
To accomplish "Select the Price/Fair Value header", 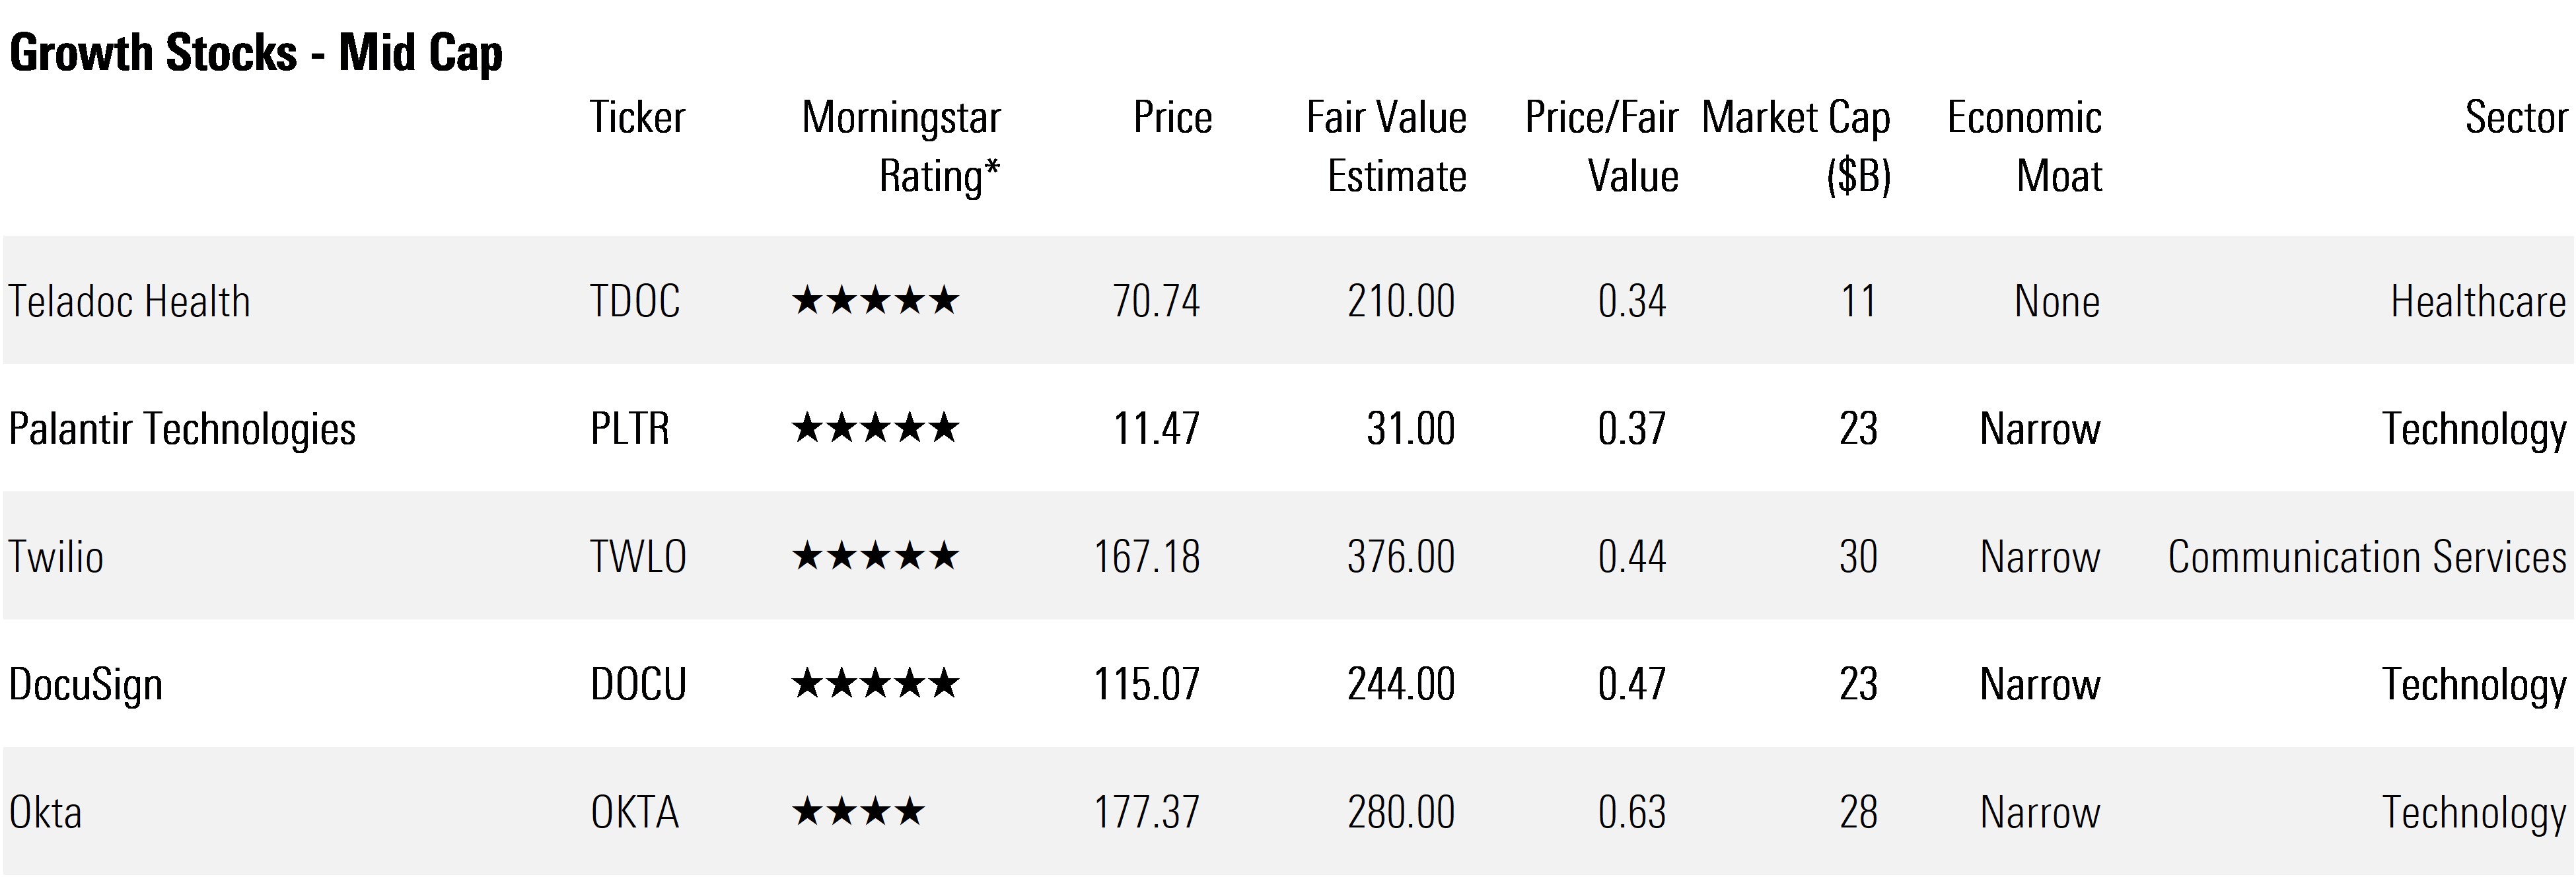I will click(1601, 147).
